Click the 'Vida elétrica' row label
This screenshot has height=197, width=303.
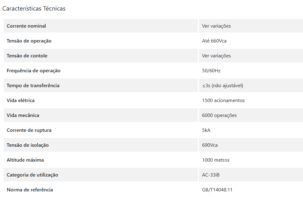pyautogui.click(x=21, y=101)
